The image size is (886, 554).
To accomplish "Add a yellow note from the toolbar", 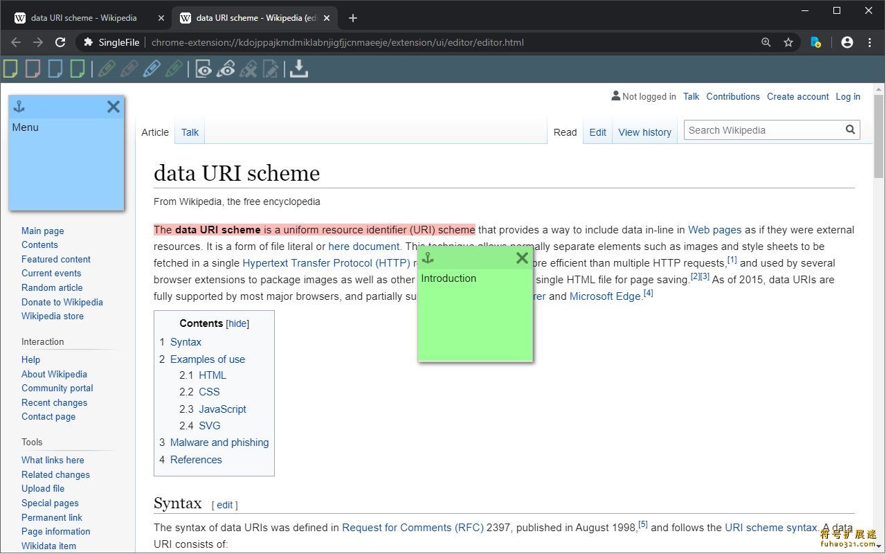I will (10, 69).
